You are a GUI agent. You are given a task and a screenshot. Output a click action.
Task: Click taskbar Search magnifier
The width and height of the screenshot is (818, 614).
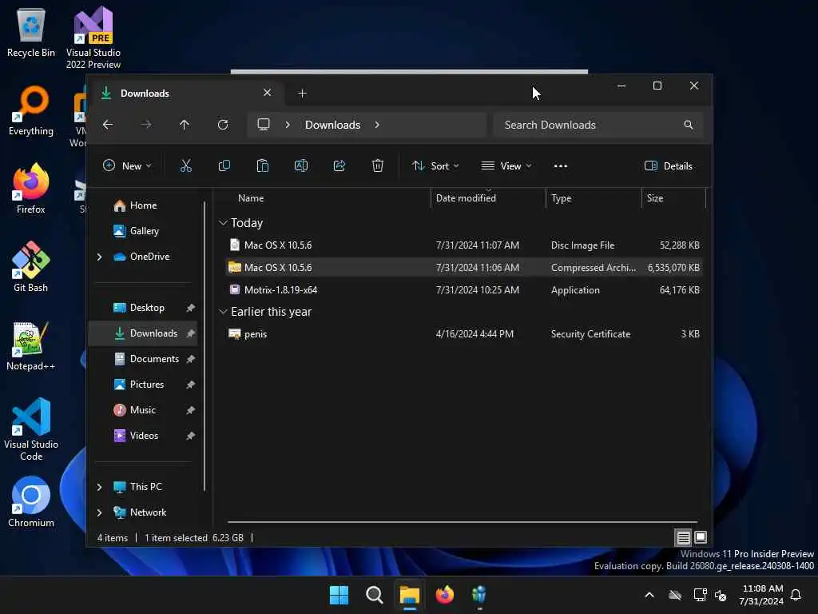point(375,595)
